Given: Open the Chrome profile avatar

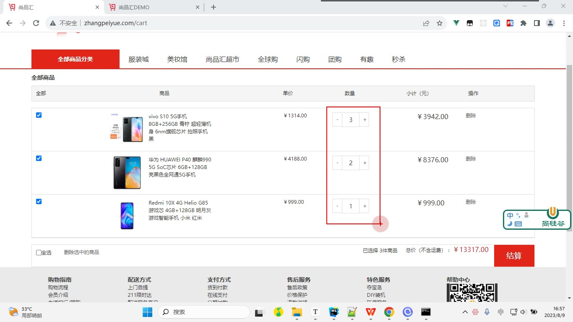Looking at the screenshot, I should (550, 23).
